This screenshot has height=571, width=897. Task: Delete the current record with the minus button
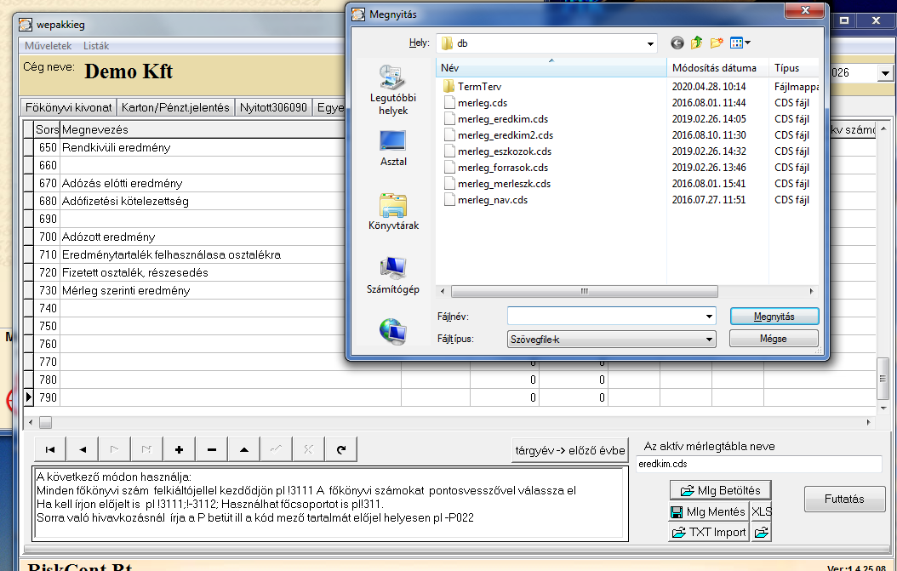point(212,449)
